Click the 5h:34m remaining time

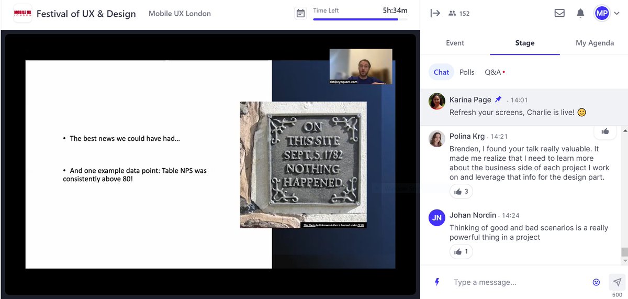click(x=395, y=10)
